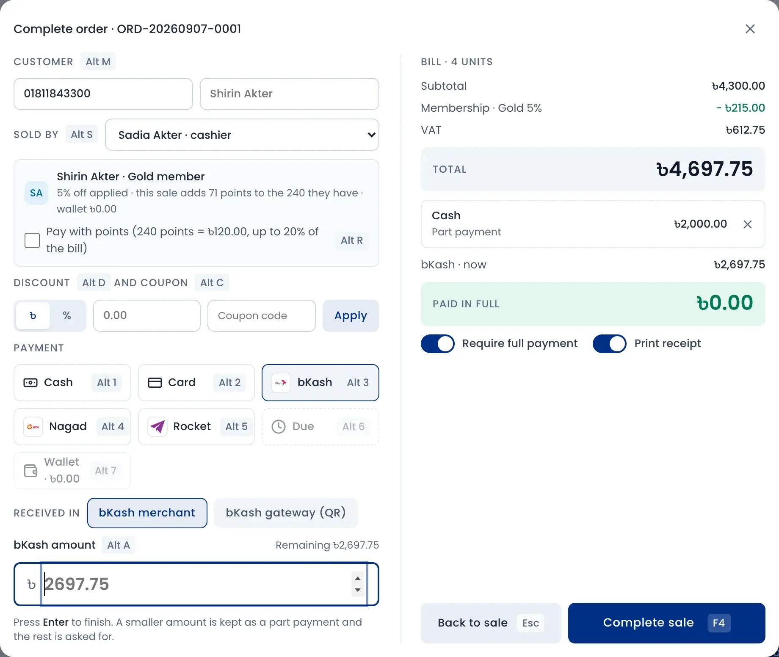
Task: Select Cash payment method
Action: pos(72,383)
